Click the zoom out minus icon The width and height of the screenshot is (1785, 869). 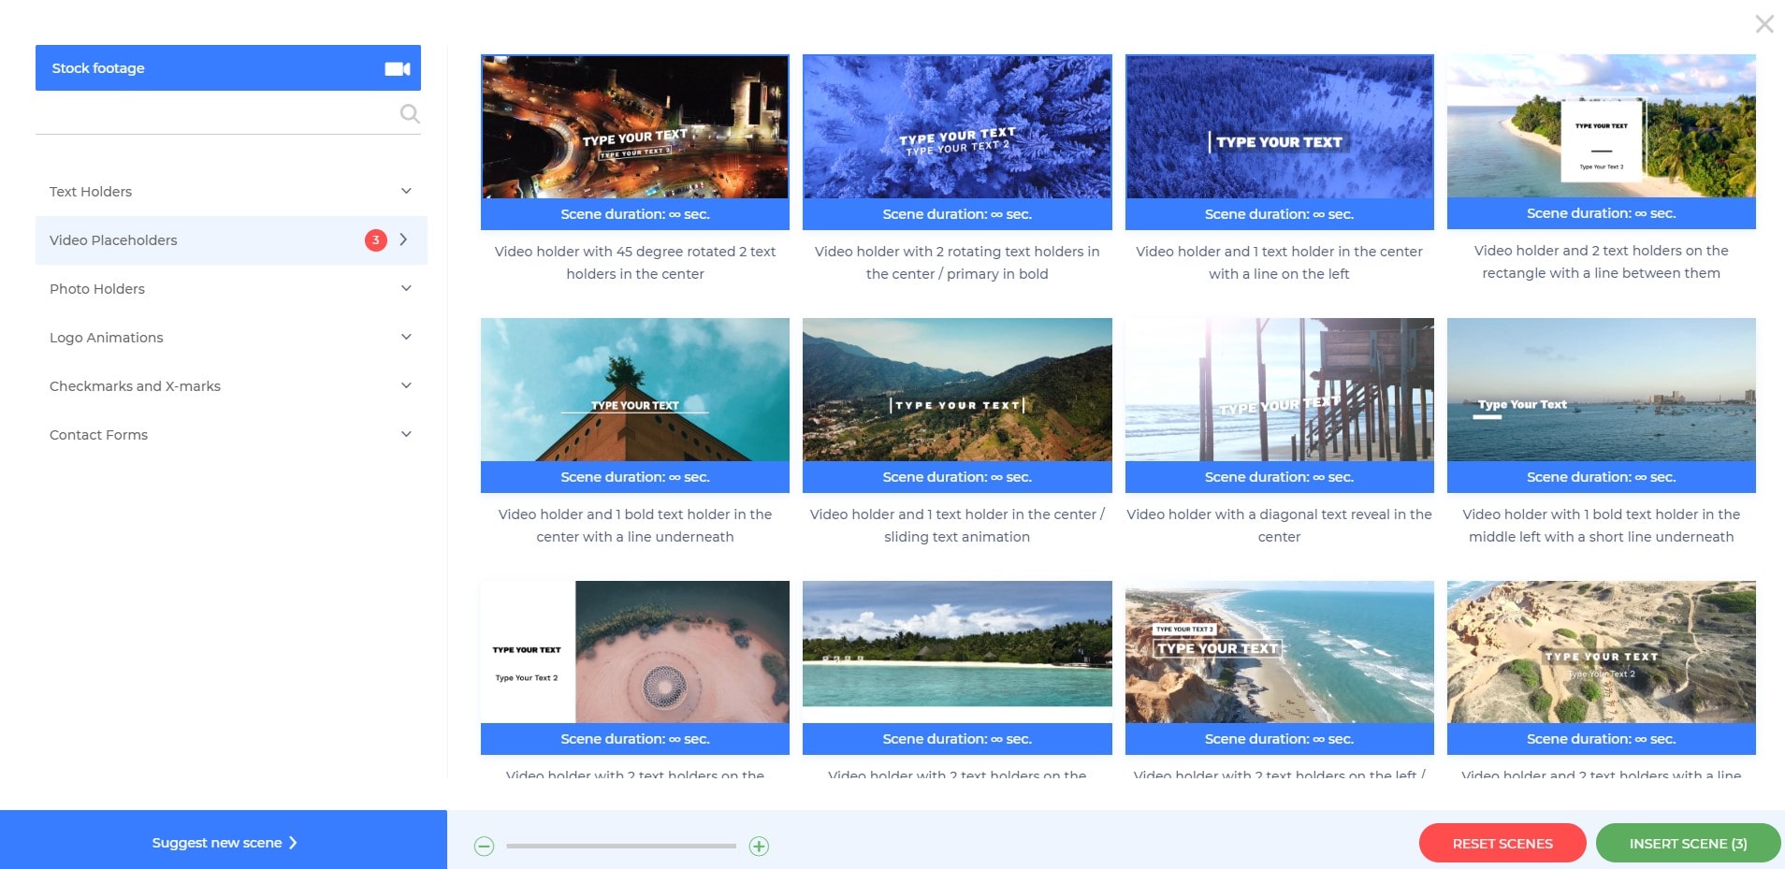484,847
